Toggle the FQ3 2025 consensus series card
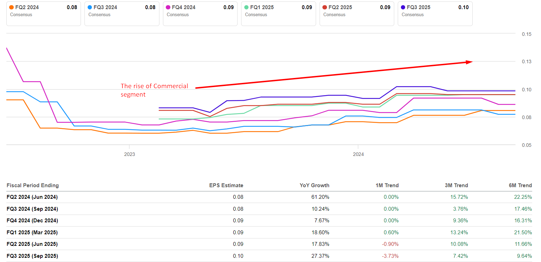The image size is (541, 262). pos(435,13)
